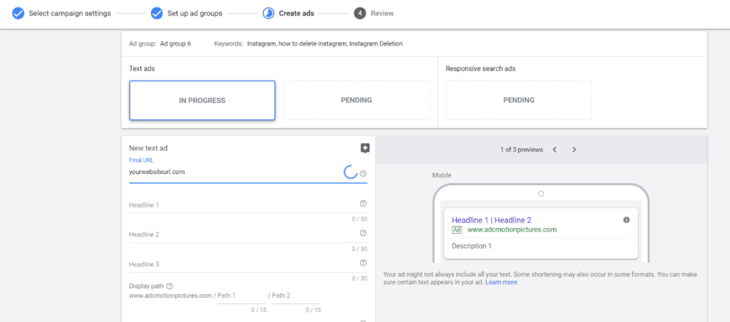This screenshot has height=322, width=730.
Task: Open the Learn more link
Action: (x=501, y=282)
